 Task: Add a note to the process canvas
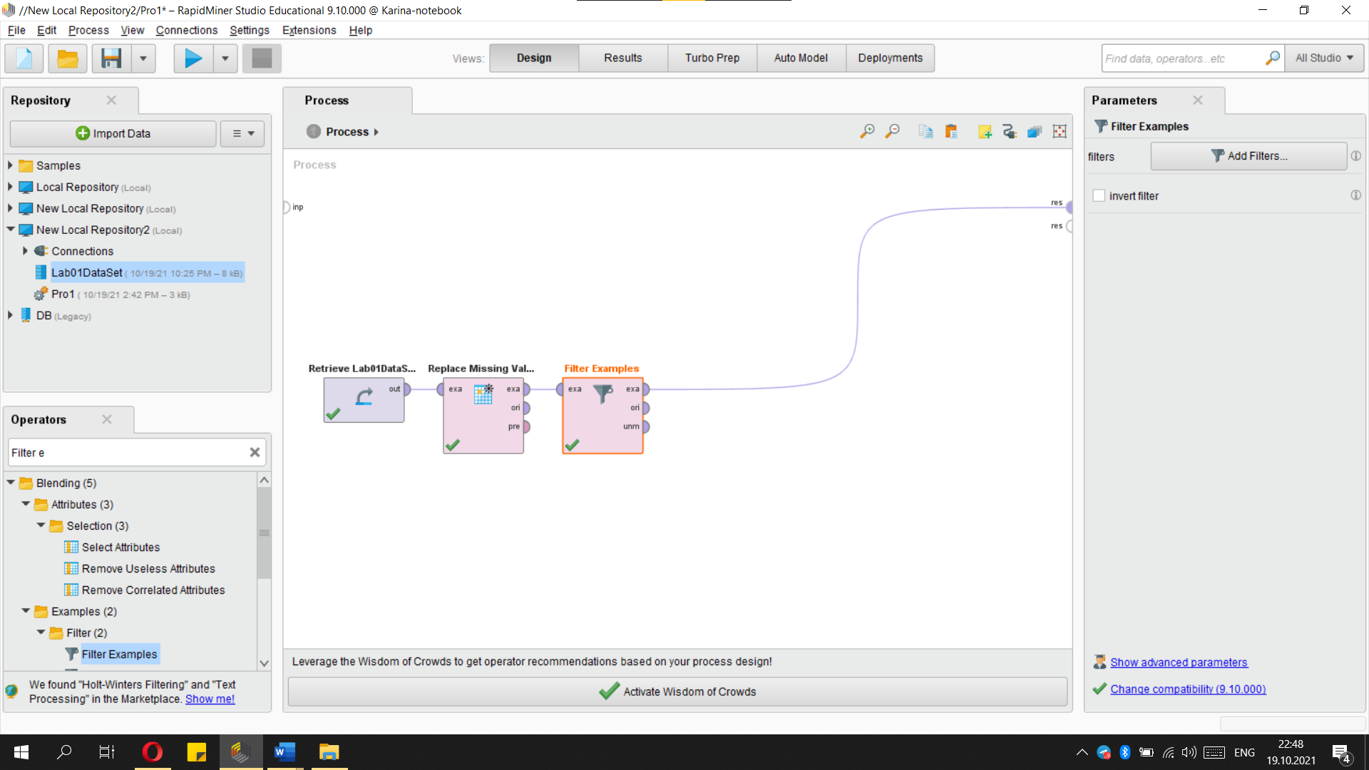[x=985, y=131]
